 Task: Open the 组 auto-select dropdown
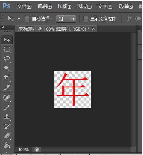point(66,19)
